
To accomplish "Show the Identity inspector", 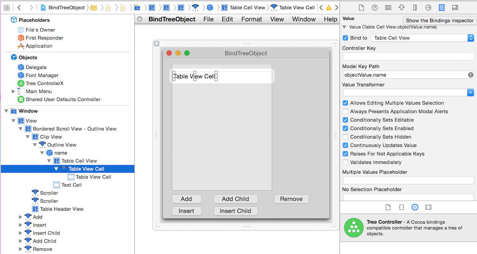I will point(388,8).
